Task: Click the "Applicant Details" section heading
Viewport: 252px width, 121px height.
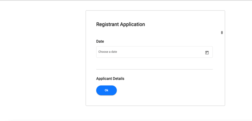Action: (110, 79)
